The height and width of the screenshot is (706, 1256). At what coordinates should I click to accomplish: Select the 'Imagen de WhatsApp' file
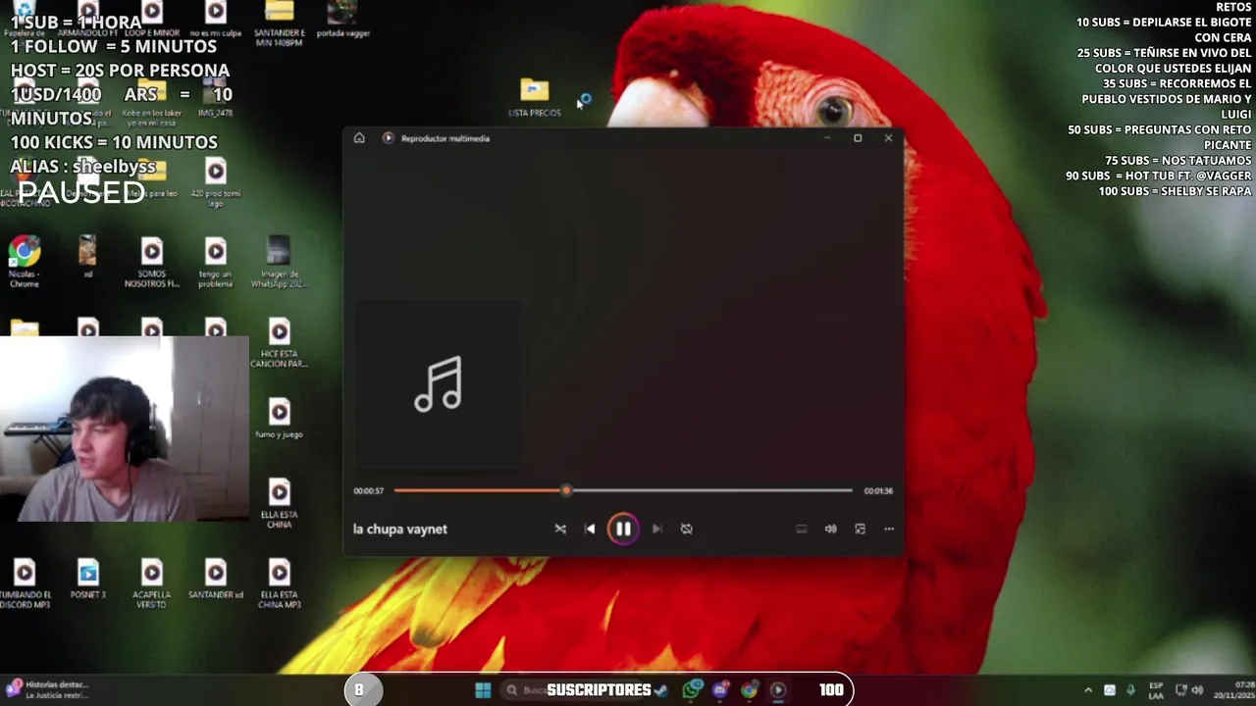click(279, 263)
